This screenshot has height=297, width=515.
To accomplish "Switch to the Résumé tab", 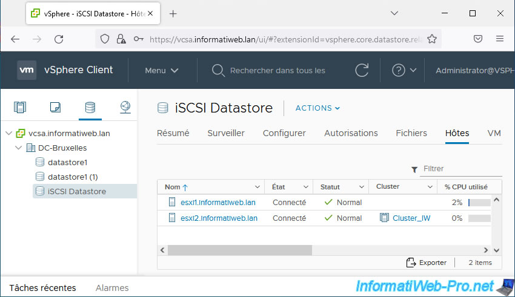I will [x=173, y=133].
